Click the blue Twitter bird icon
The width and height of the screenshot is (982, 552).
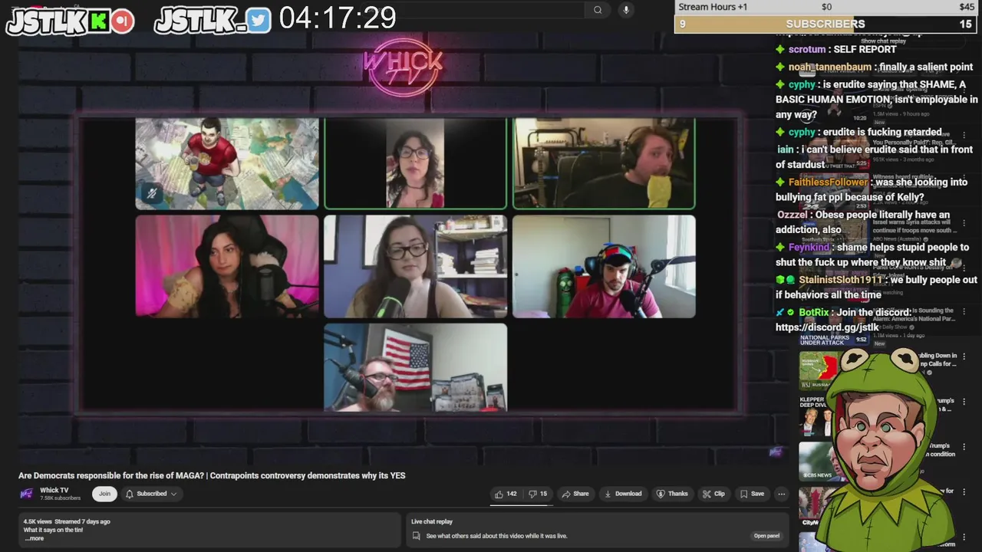tap(259, 21)
